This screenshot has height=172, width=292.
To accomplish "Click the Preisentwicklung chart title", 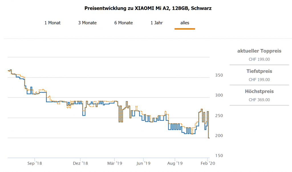I will 148,8.
